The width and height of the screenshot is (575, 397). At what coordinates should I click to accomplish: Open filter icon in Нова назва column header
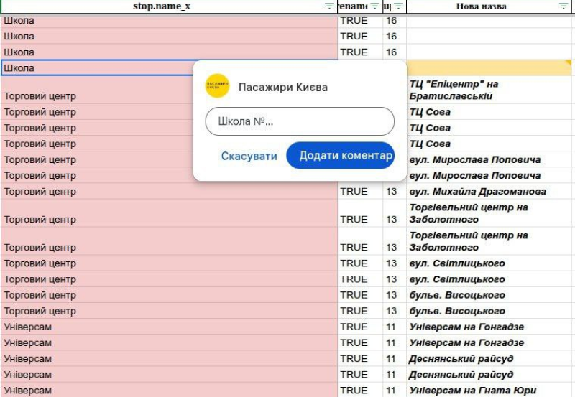[x=563, y=6]
